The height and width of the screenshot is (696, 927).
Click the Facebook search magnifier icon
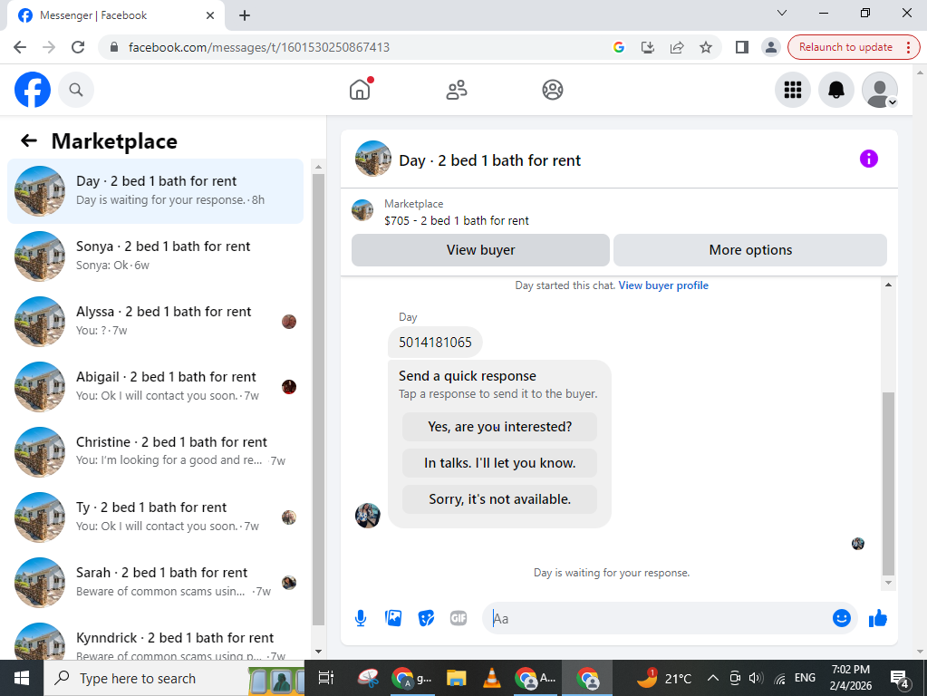click(x=76, y=90)
